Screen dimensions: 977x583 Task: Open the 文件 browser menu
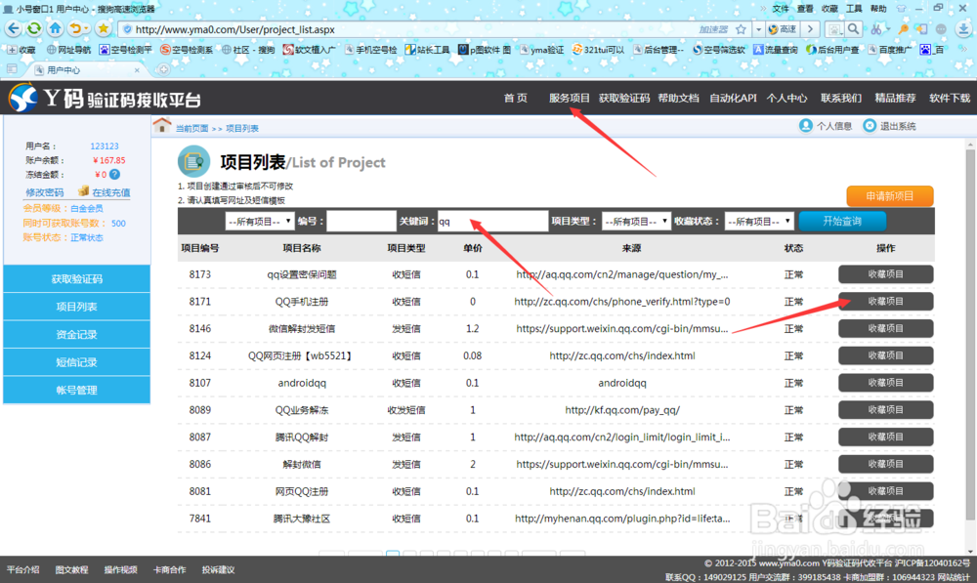coord(781,9)
